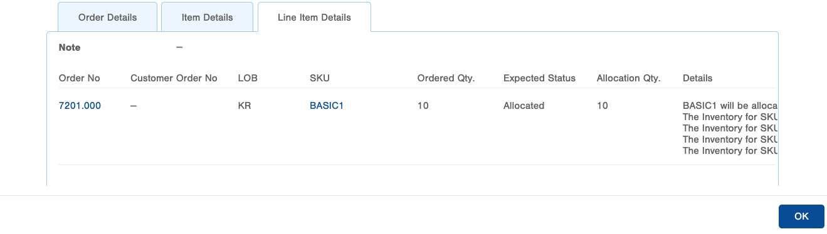The height and width of the screenshot is (234, 827).
Task: Click the Ordered Qty. column header
Action: pyautogui.click(x=446, y=78)
